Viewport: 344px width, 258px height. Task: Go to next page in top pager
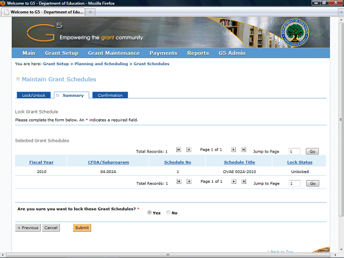233,149
